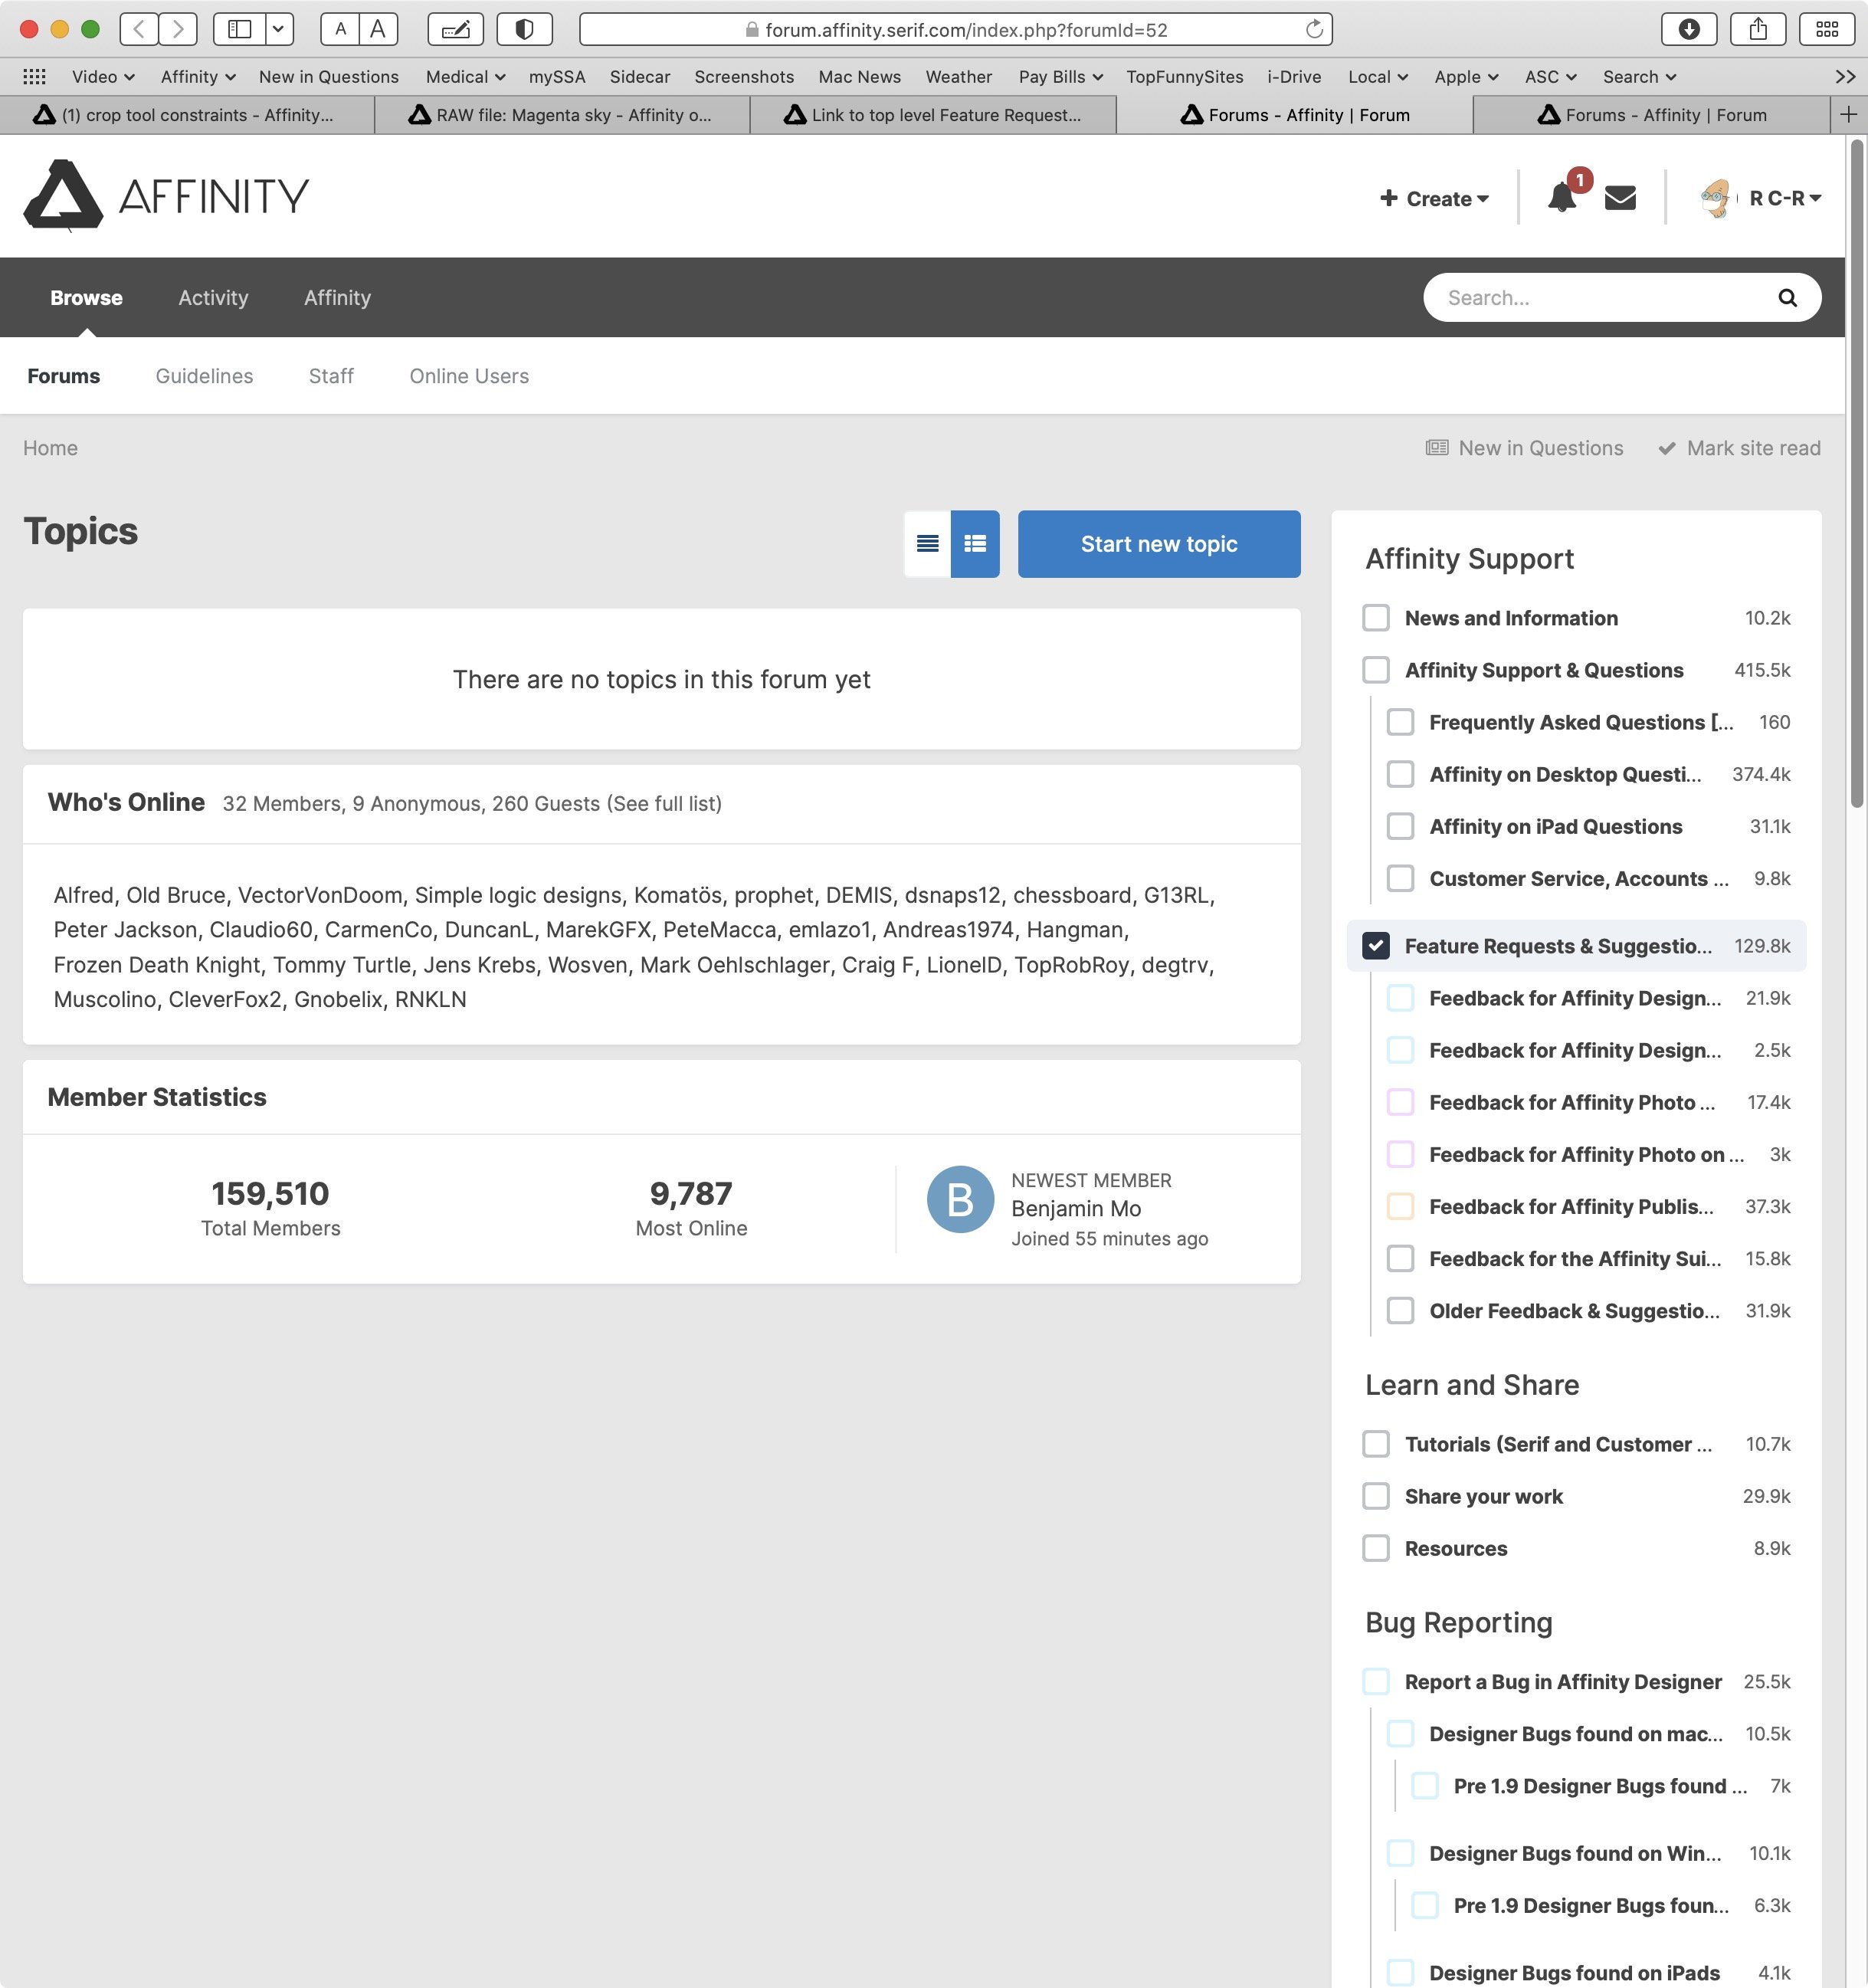Click Benjamin Mo's B avatar
This screenshot has height=1988, width=1868.
pyautogui.click(x=960, y=1199)
